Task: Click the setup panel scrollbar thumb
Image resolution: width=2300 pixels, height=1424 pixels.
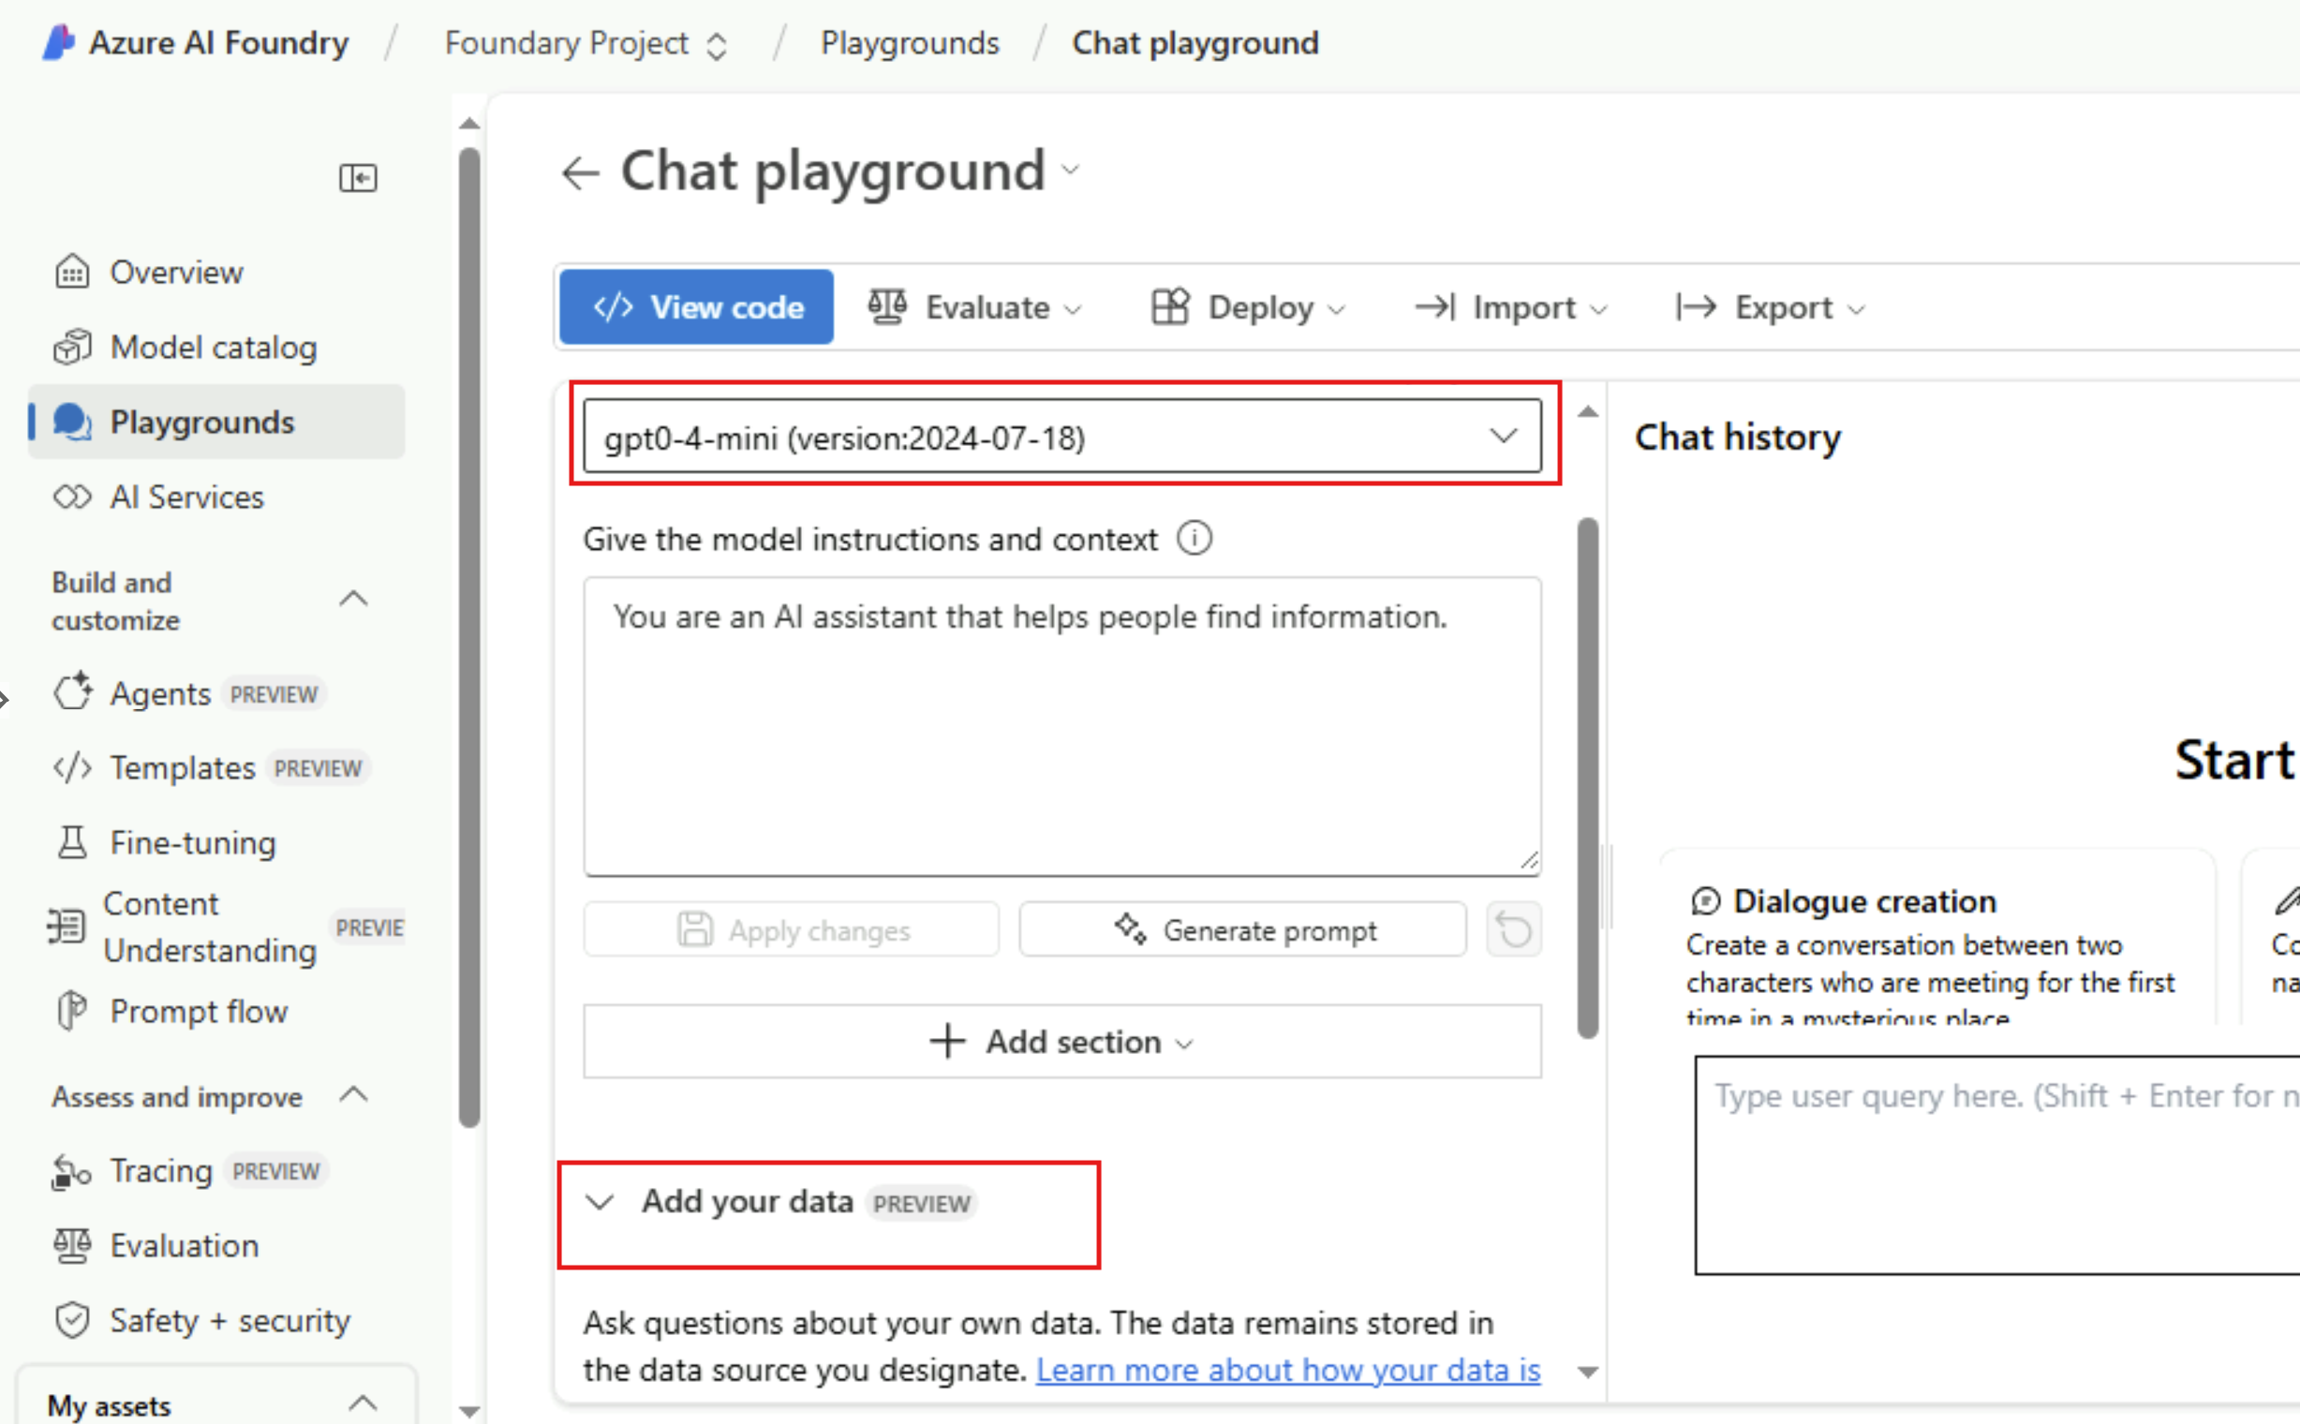Action: [x=1588, y=778]
